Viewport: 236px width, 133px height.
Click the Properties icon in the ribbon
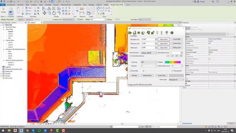[x=11, y=13]
